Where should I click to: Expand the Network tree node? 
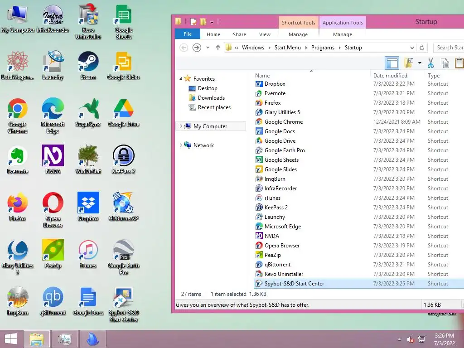pyautogui.click(x=181, y=145)
